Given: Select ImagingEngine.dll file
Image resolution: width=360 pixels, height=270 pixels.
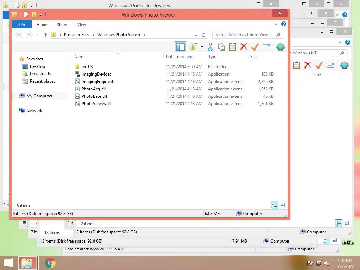Looking at the screenshot, I should click(98, 81).
